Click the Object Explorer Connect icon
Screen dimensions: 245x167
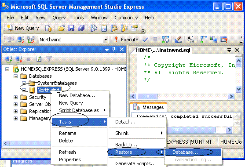tap(8, 59)
